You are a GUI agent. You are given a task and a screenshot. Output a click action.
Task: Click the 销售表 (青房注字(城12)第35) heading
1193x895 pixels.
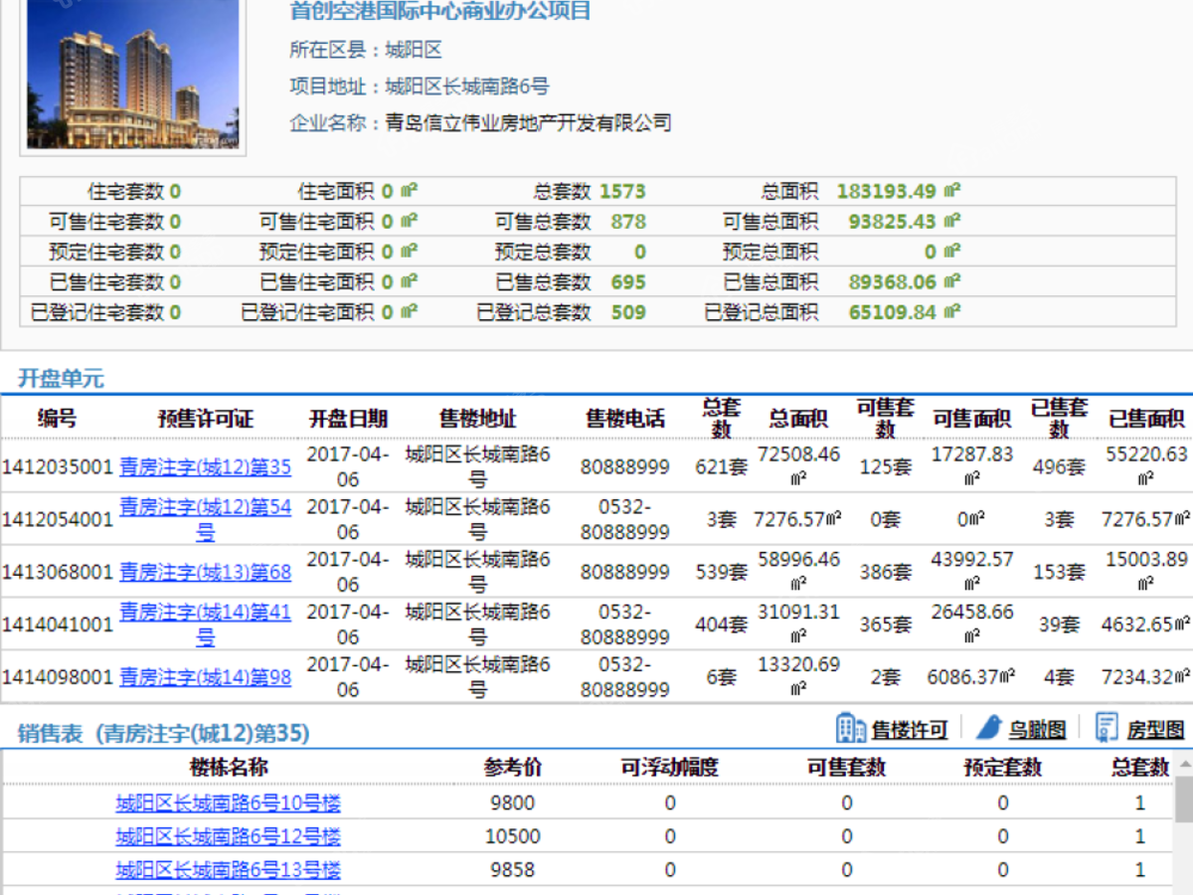[164, 734]
